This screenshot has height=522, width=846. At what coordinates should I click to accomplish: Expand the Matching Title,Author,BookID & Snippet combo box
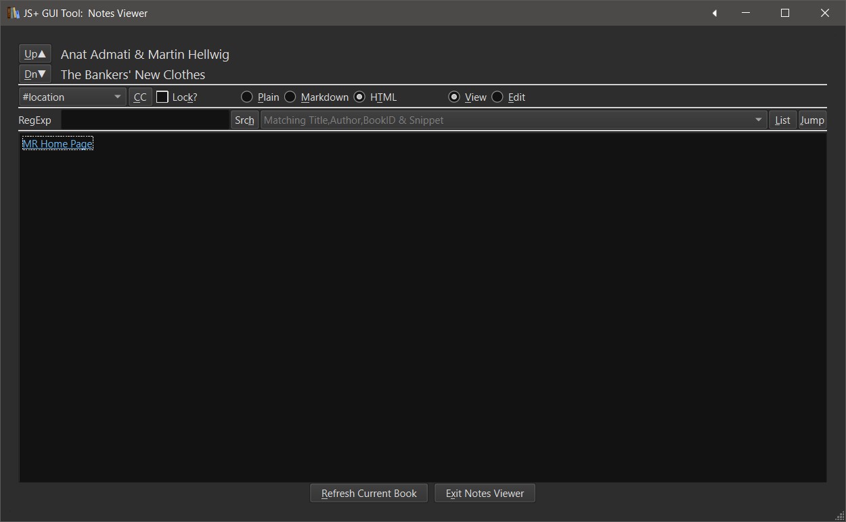tap(514, 120)
